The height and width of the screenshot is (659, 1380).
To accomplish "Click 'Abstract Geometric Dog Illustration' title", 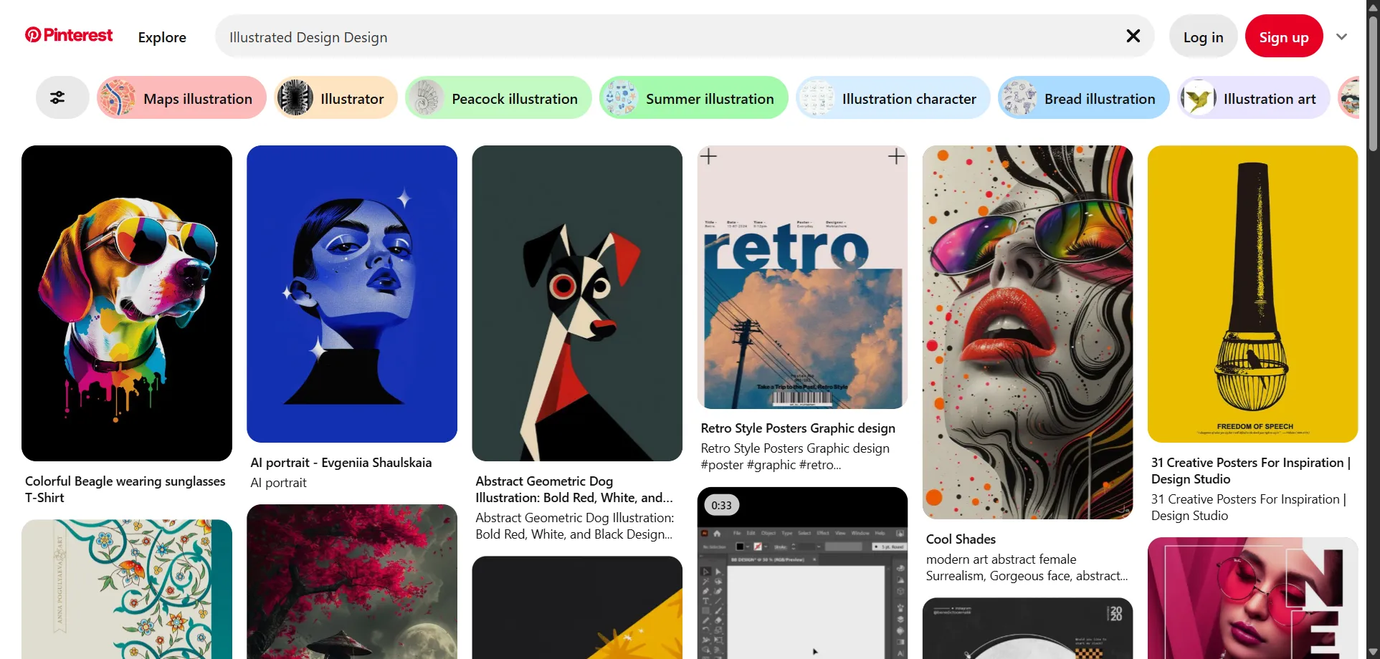I will (x=574, y=489).
